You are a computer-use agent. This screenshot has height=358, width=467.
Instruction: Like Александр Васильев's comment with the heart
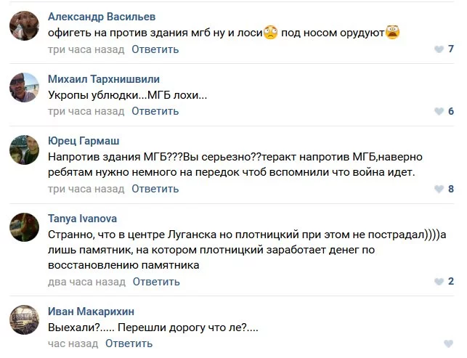pyautogui.click(x=439, y=49)
